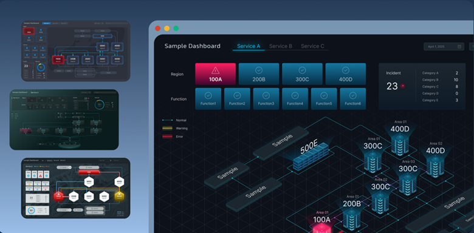The image size is (474, 233).
Task: Click the warning triangle icon on 100A
Action: coord(215,70)
